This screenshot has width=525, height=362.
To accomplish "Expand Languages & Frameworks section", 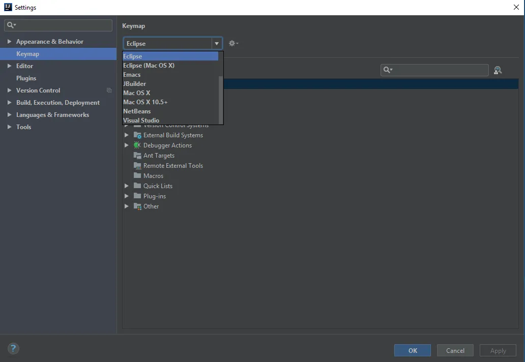I will pos(9,115).
